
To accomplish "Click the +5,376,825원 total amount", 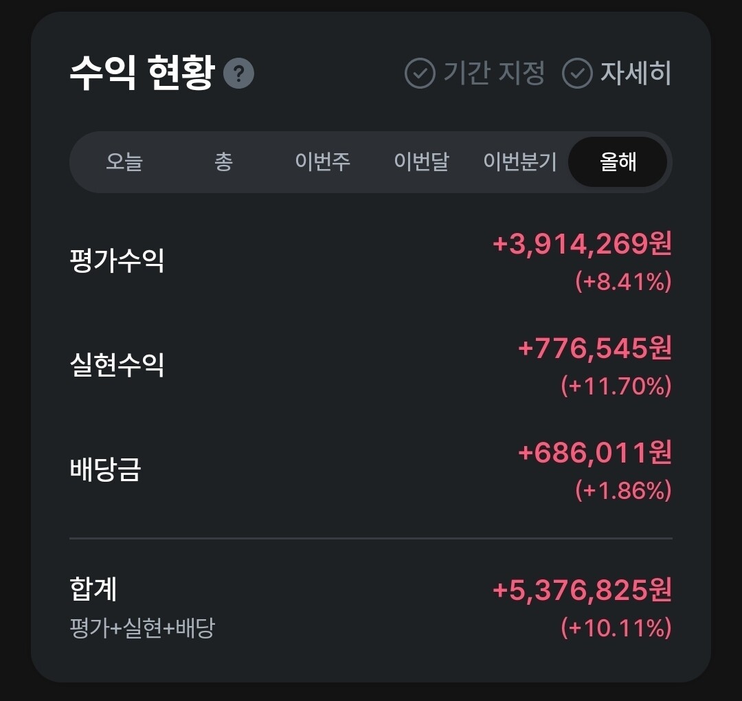I will [582, 590].
